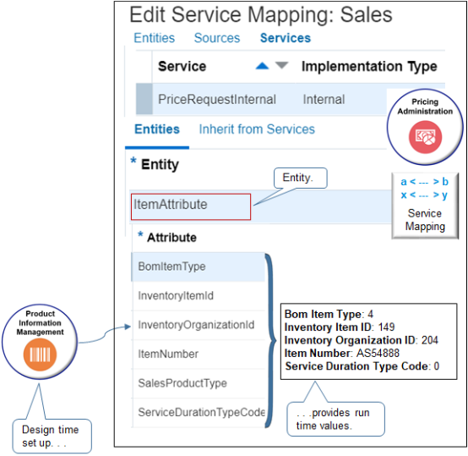Click the Service column header
Viewport: 468px width, 456px height.
click(182, 66)
